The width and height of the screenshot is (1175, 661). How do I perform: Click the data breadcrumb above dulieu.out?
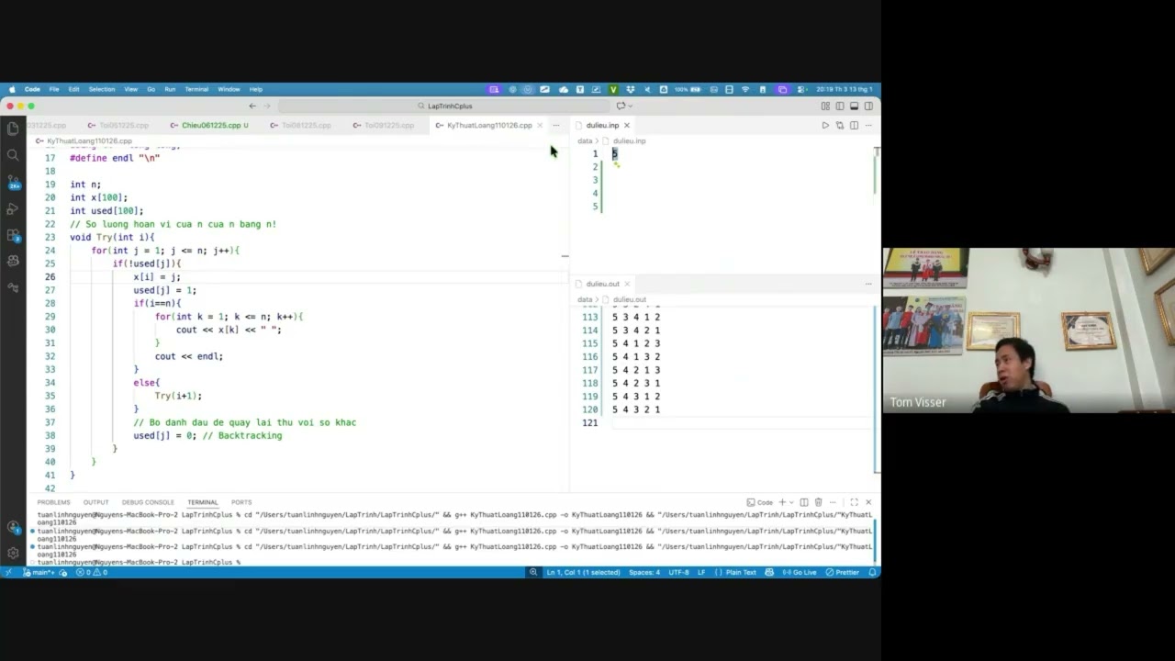pos(585,299)
